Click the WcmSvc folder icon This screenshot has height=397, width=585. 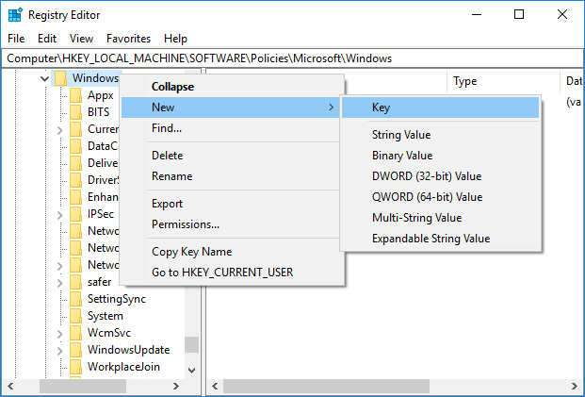76,333
